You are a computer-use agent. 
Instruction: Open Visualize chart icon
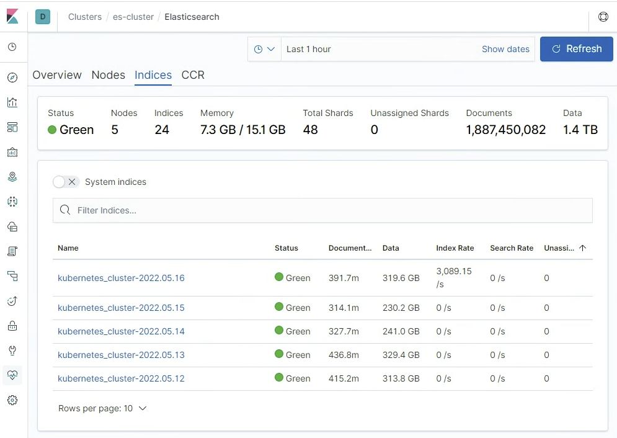point(12,102)
